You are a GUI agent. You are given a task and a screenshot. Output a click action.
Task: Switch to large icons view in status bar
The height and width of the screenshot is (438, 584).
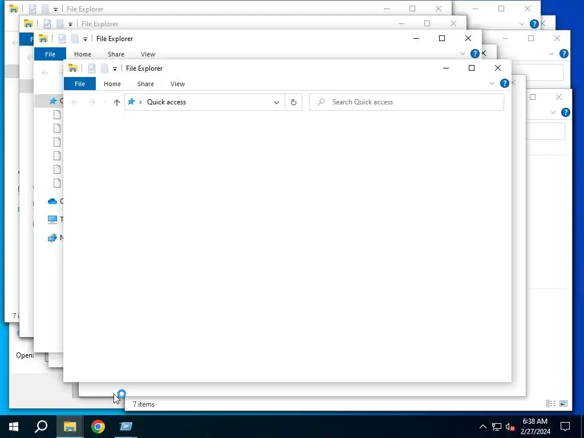(x=563, y=403)
